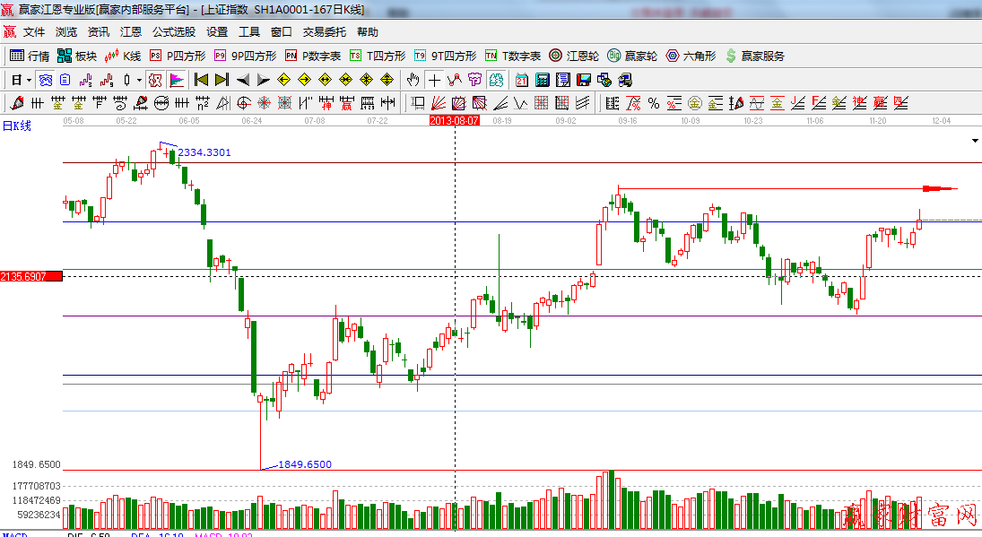Screen dimensions: 982x537
Task: Open the candlestick style dropdown arrow
Action: pos(138,80)
